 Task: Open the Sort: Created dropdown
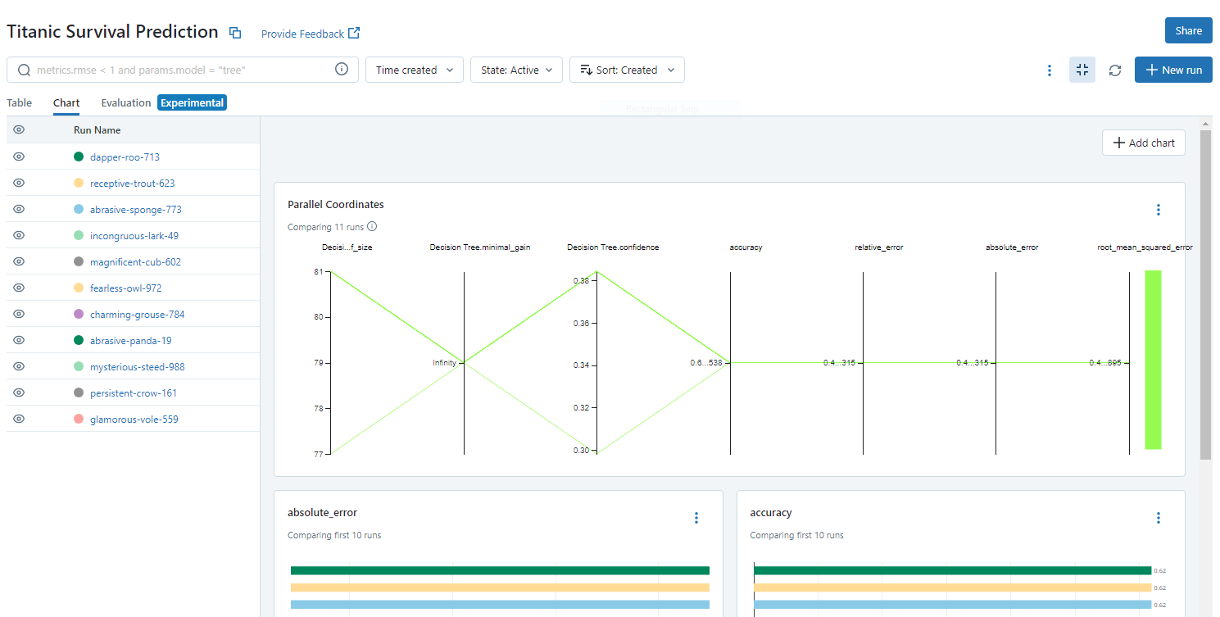tap(627, 70)
